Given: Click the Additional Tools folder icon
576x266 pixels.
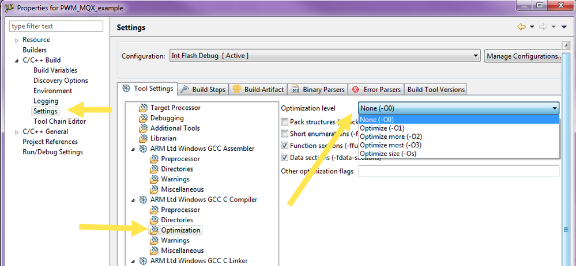Looking at the screenshot, I should click(143, 128).
